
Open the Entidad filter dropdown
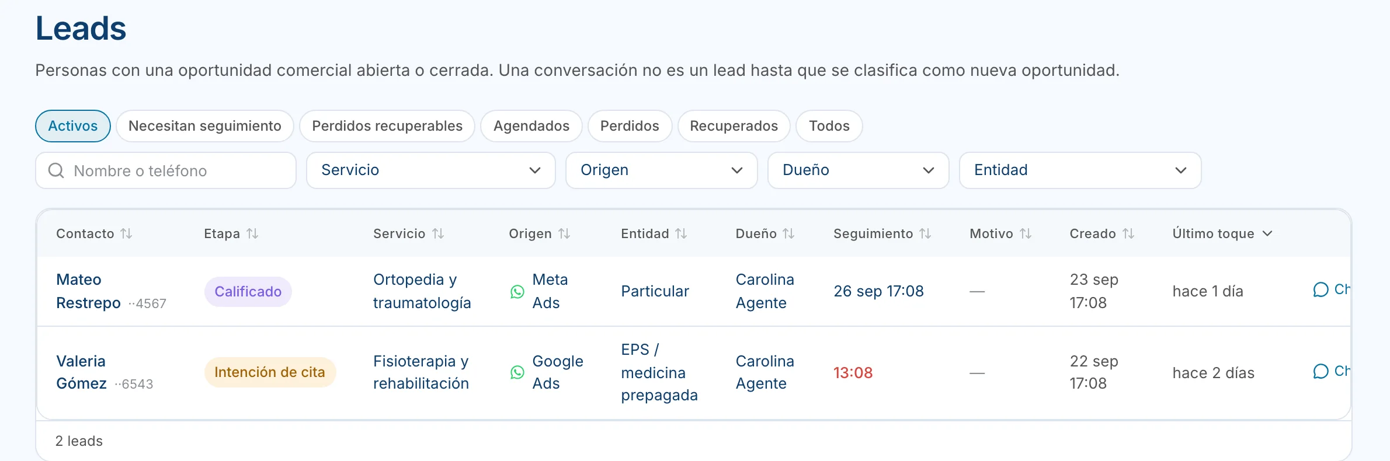point(1080,170)
